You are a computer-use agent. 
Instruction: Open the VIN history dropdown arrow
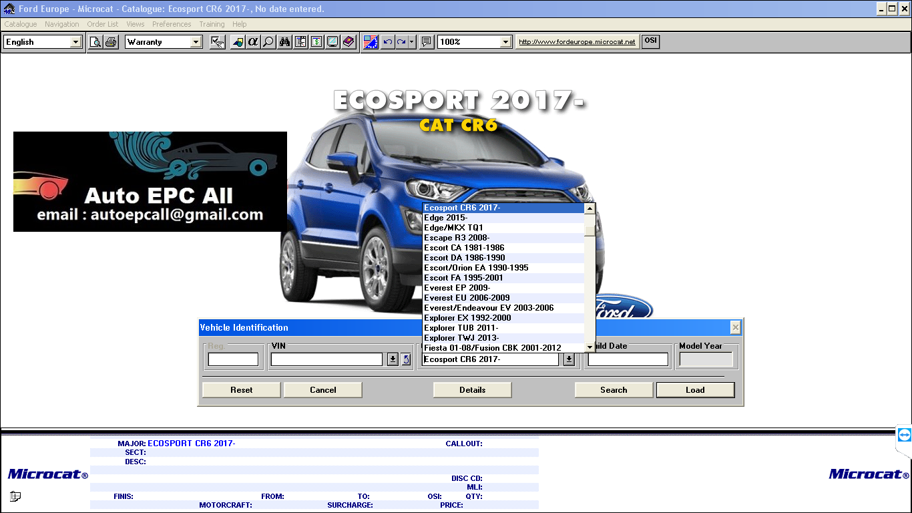[393, 359]
